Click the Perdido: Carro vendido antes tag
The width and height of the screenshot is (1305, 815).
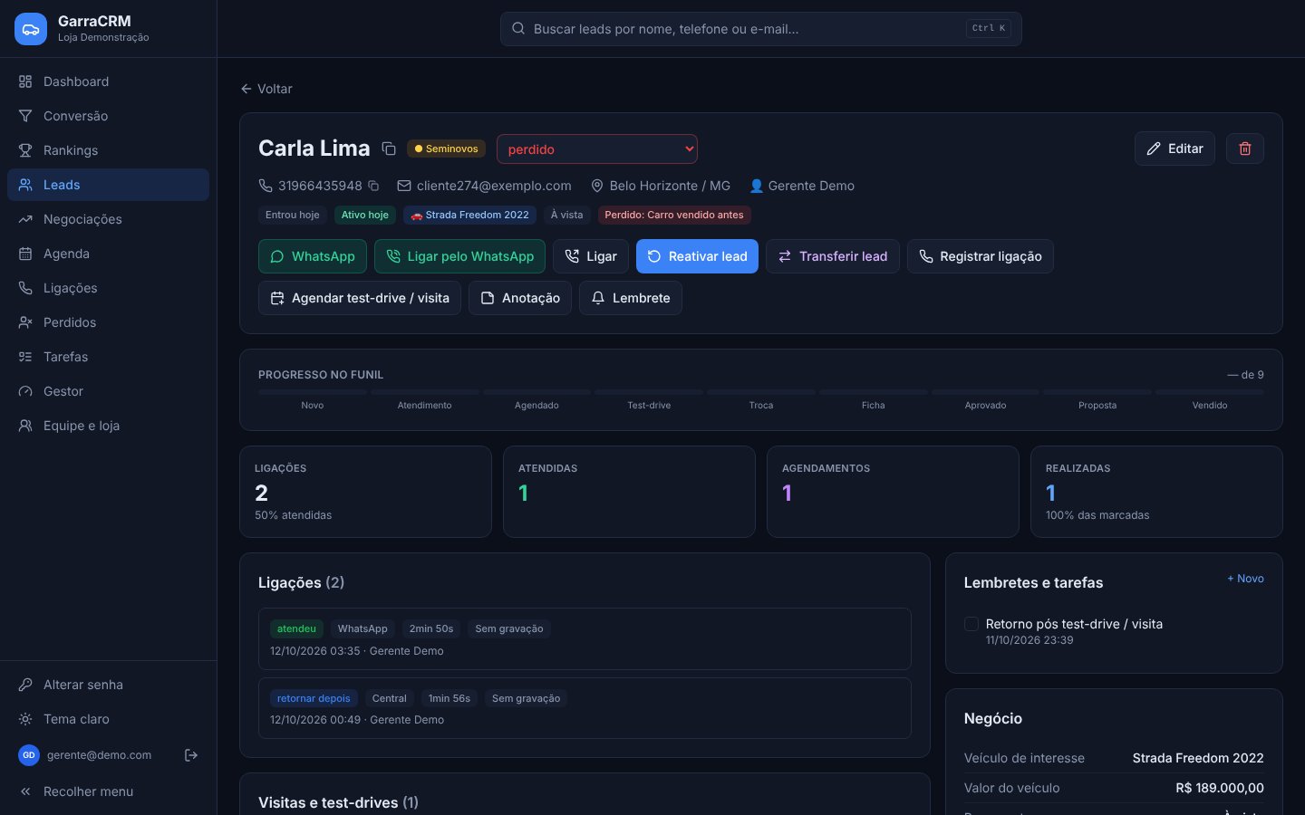pos(674,216)
